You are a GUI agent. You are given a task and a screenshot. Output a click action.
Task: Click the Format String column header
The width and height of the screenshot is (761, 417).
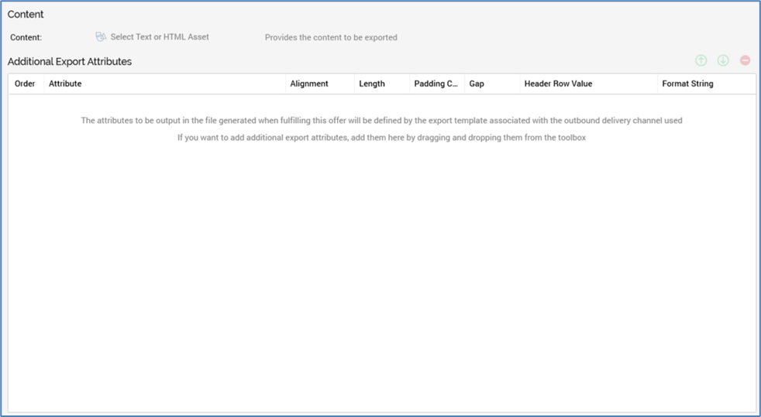(x=687, y=84)
